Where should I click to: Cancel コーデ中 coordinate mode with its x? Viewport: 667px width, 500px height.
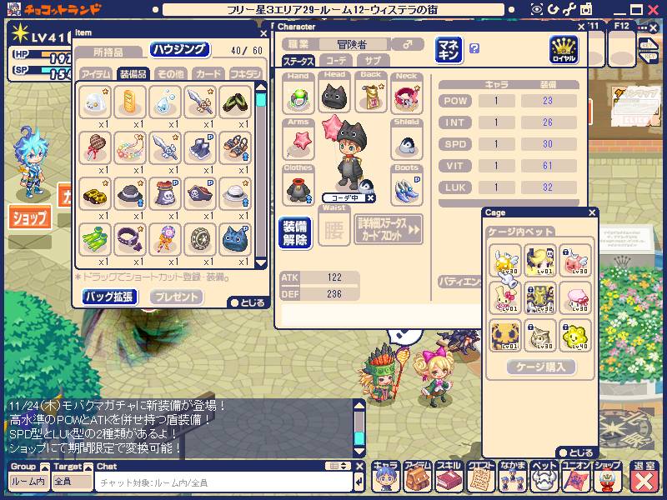370,197
